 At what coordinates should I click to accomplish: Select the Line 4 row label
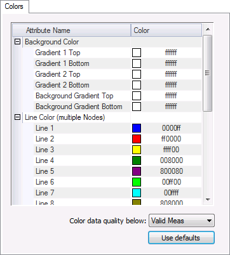point(44,160)
